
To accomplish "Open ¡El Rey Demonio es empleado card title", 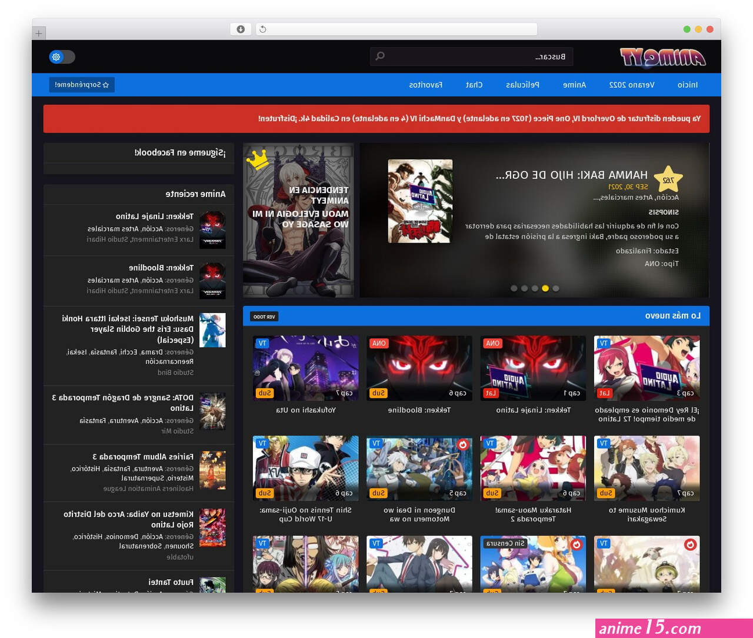I will point(647,415).
